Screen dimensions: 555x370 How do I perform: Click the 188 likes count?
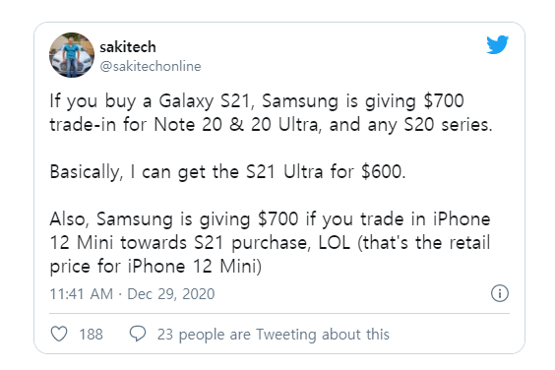(x=91, y=335)
